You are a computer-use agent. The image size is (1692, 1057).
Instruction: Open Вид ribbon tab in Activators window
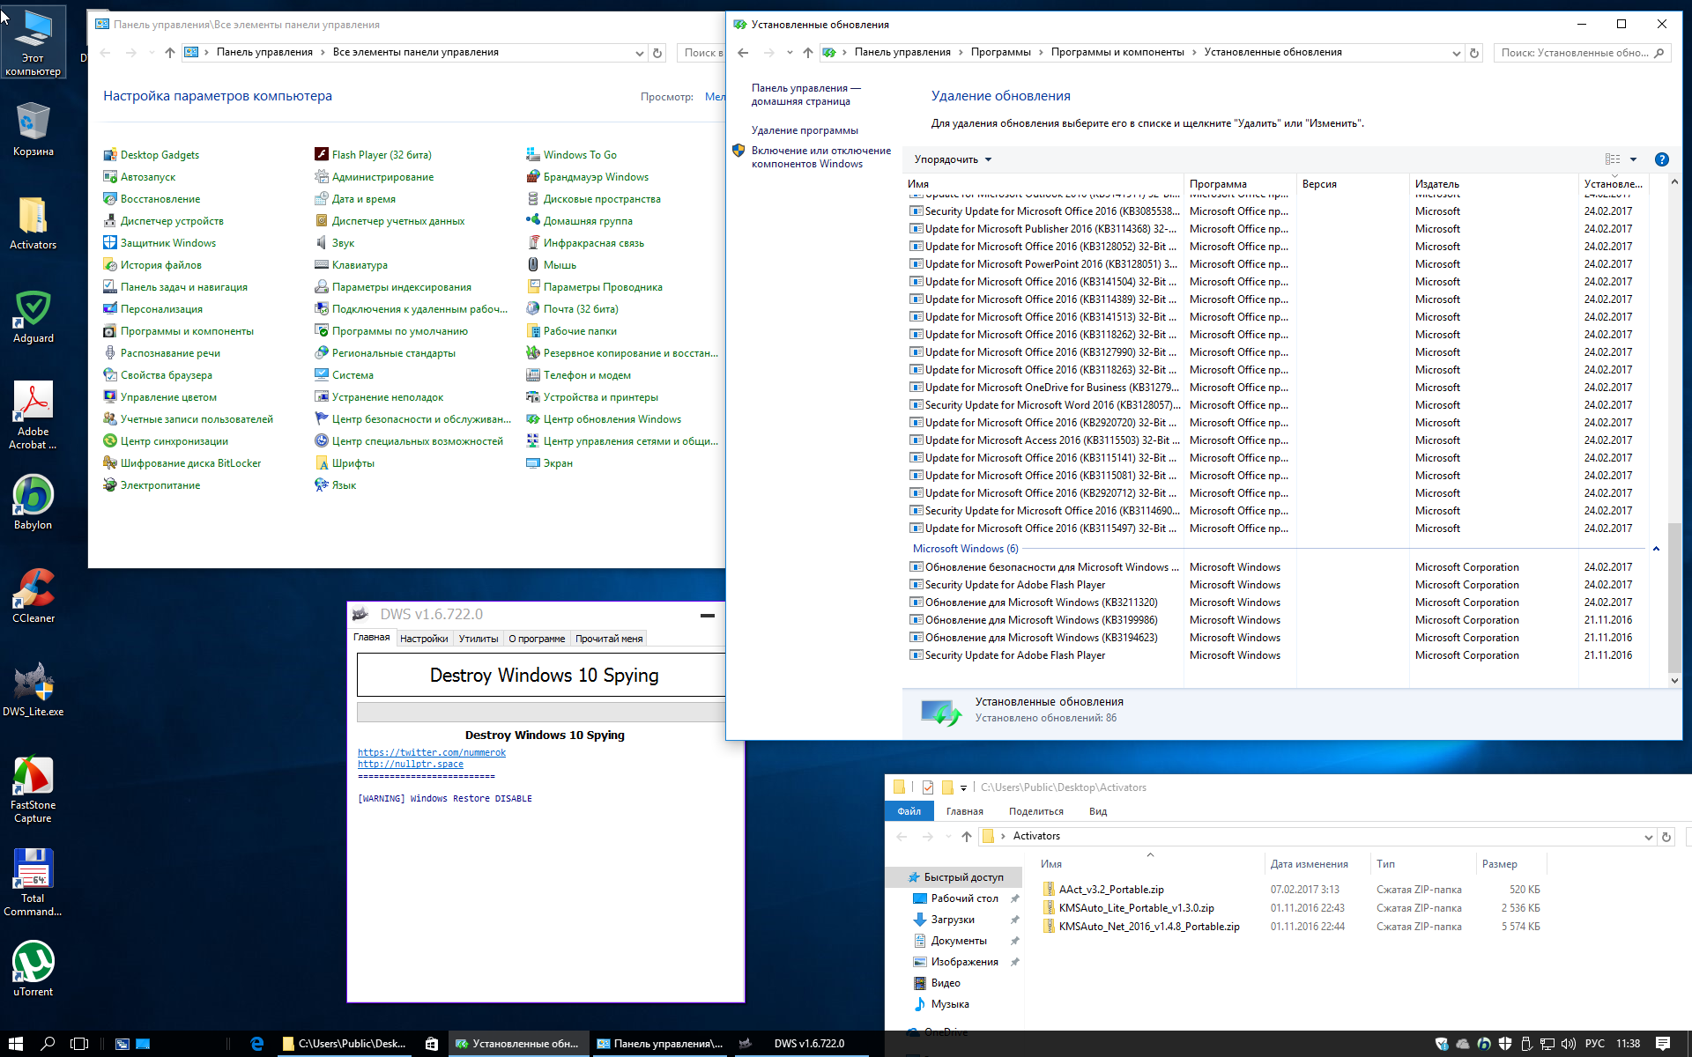click(x=1098, y=811)
